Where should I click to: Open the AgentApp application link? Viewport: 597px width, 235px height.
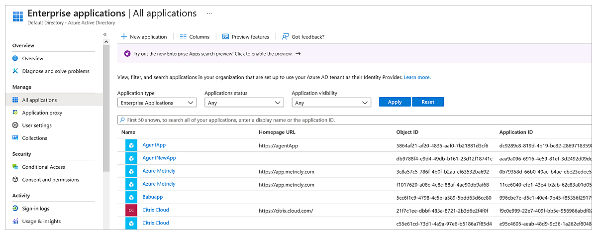point(154,145)
